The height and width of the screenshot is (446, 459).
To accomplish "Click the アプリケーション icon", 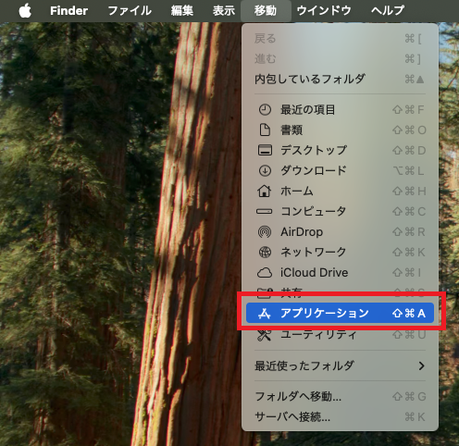I will tap(265, 314).
